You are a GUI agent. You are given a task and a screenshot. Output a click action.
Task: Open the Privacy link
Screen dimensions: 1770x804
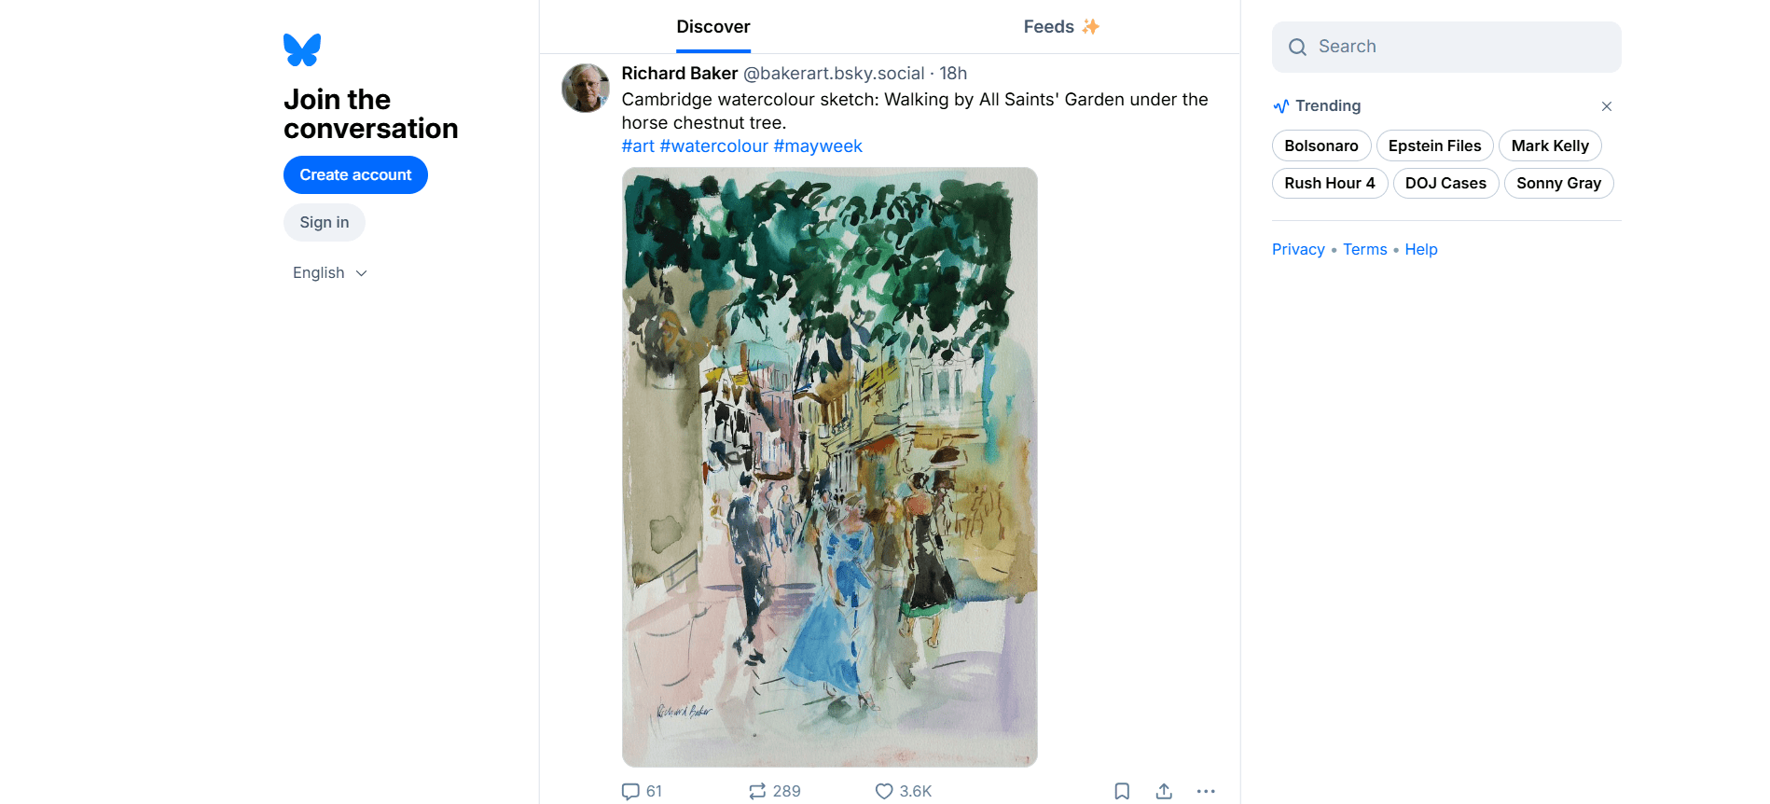pyautogui.click(x=1298, y=250)
